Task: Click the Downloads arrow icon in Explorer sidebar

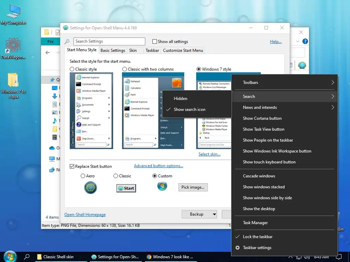Action: pos(54,96)
